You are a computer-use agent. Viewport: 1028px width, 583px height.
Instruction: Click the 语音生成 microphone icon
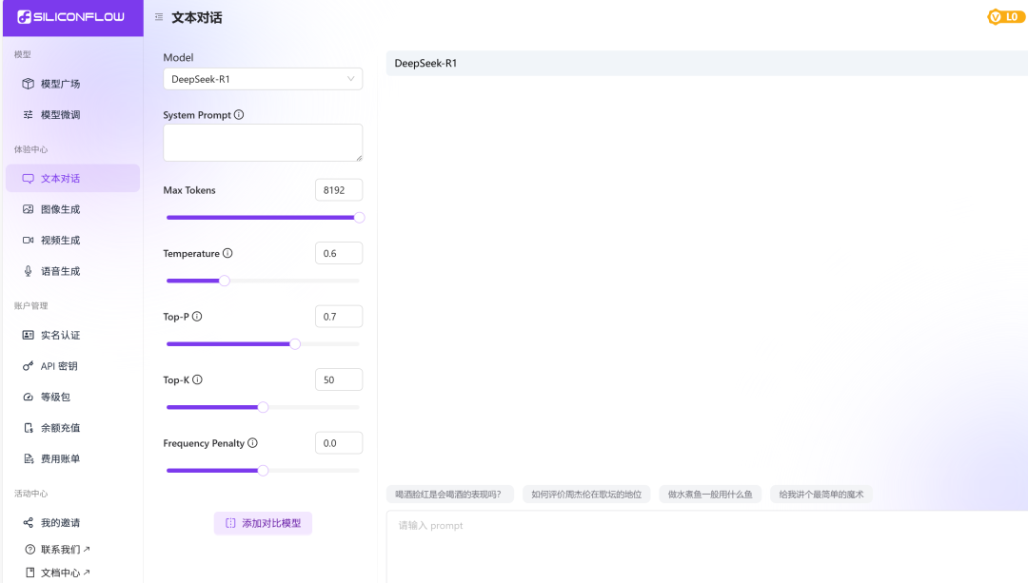[28, 270]
